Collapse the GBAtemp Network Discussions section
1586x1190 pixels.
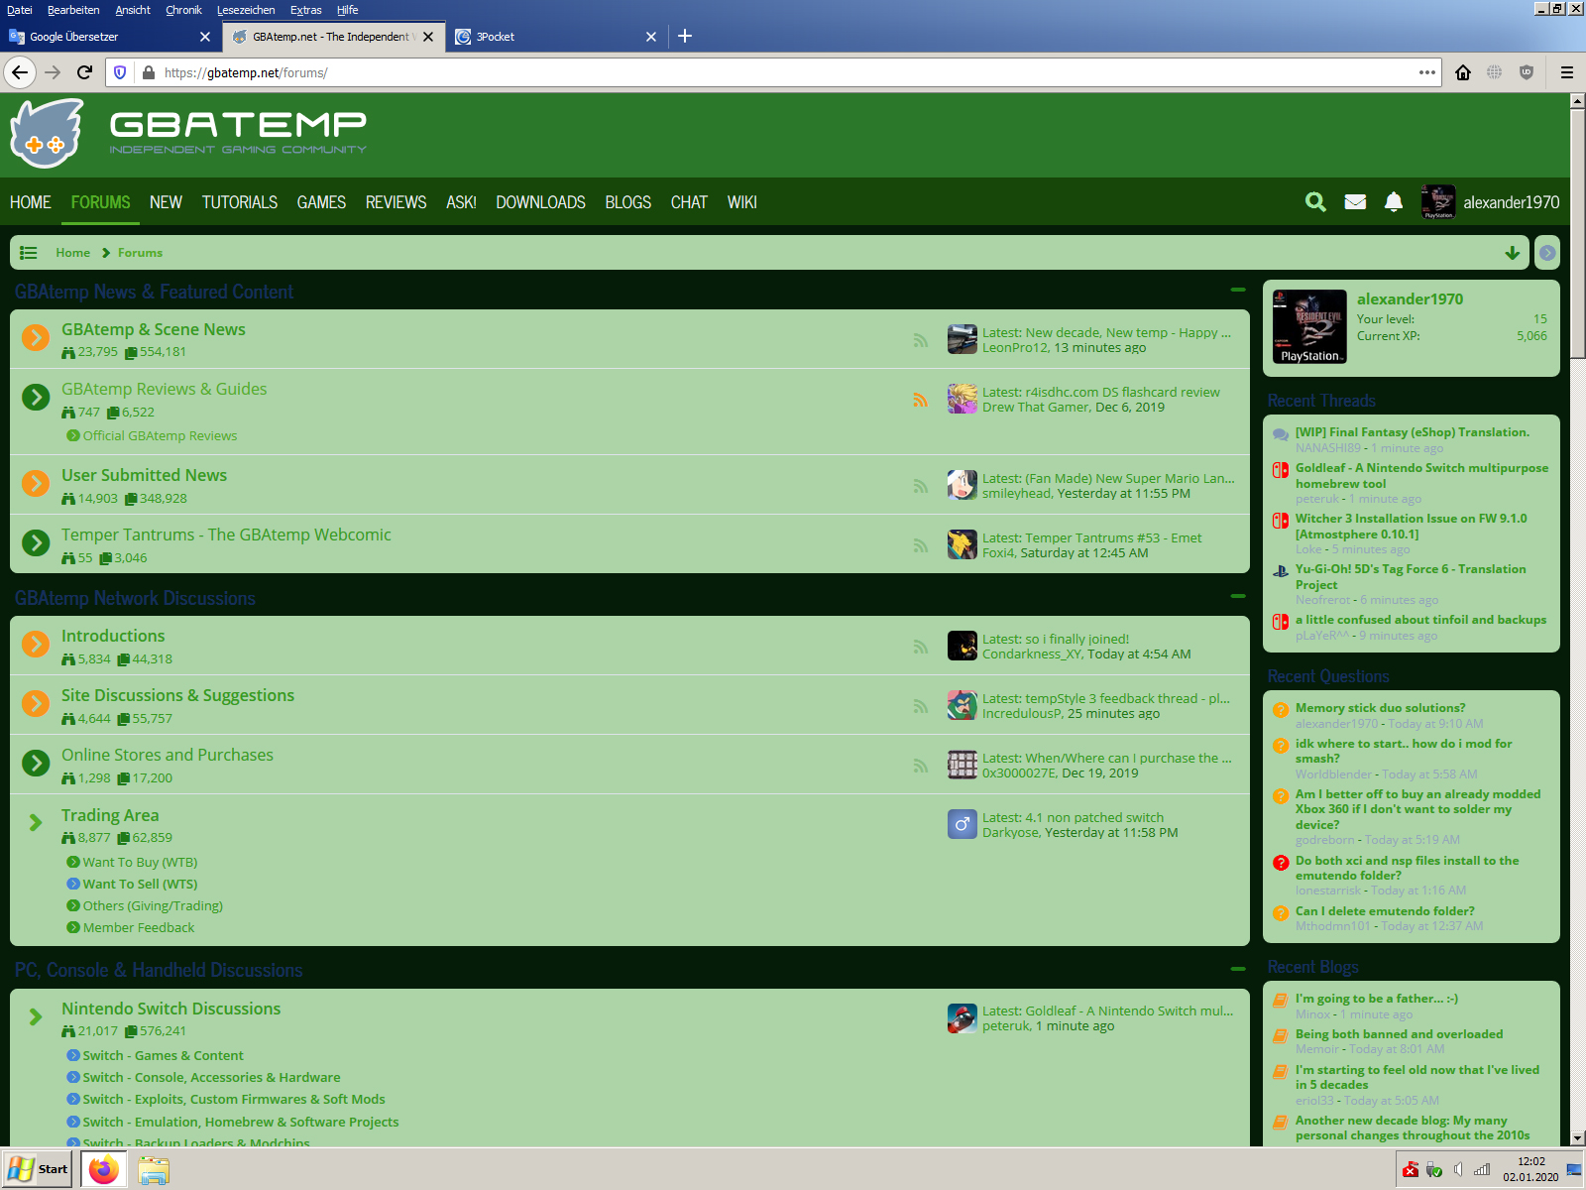tap(1238, 596)
